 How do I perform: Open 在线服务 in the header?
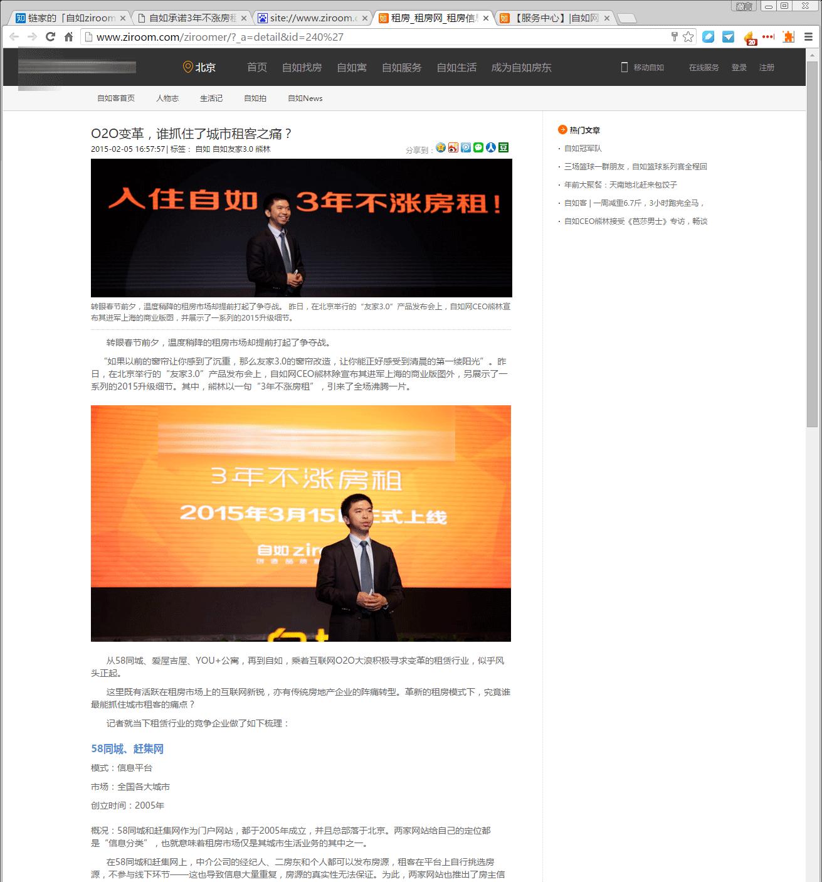click(704, 67)
